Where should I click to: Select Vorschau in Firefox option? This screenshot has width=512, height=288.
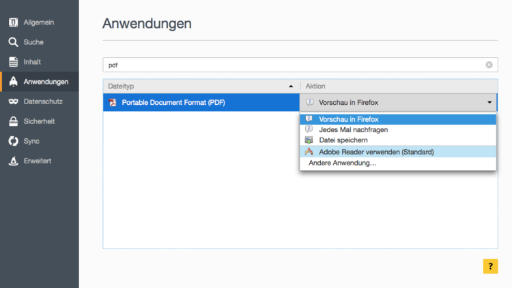pyautogui.click(x=348, y=119)
